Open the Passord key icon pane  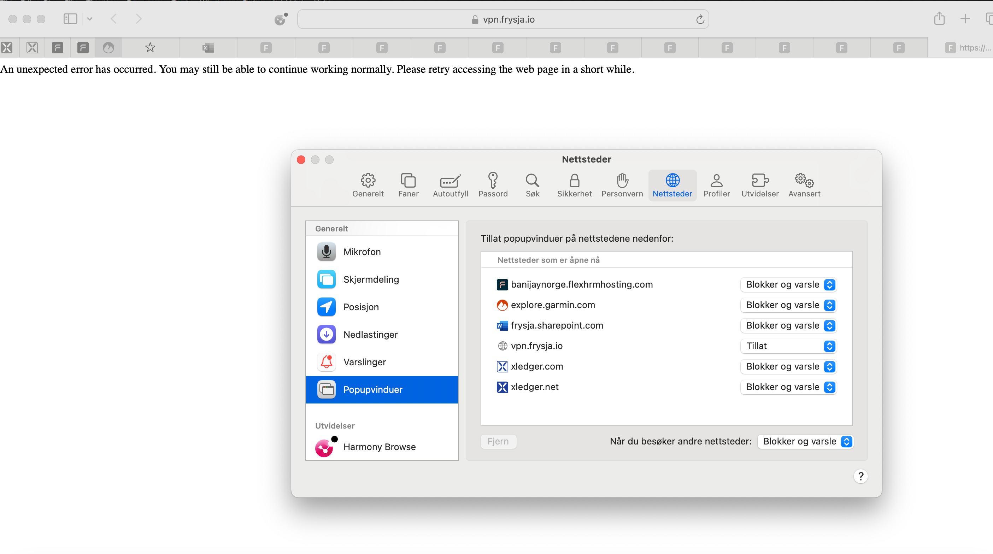[493, 185]
